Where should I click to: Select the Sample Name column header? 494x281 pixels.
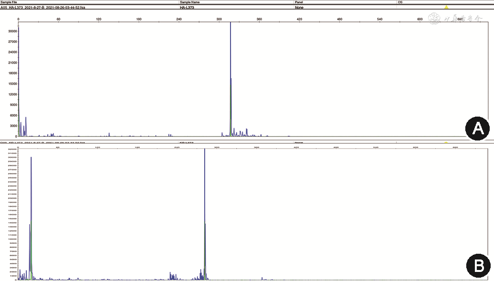point(191,2)
